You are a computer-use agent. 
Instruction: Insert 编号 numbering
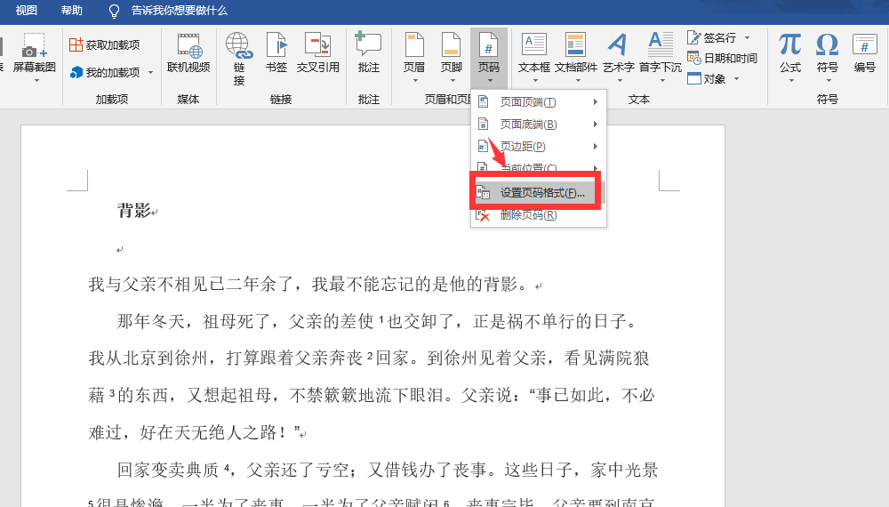tap(865, 55)
